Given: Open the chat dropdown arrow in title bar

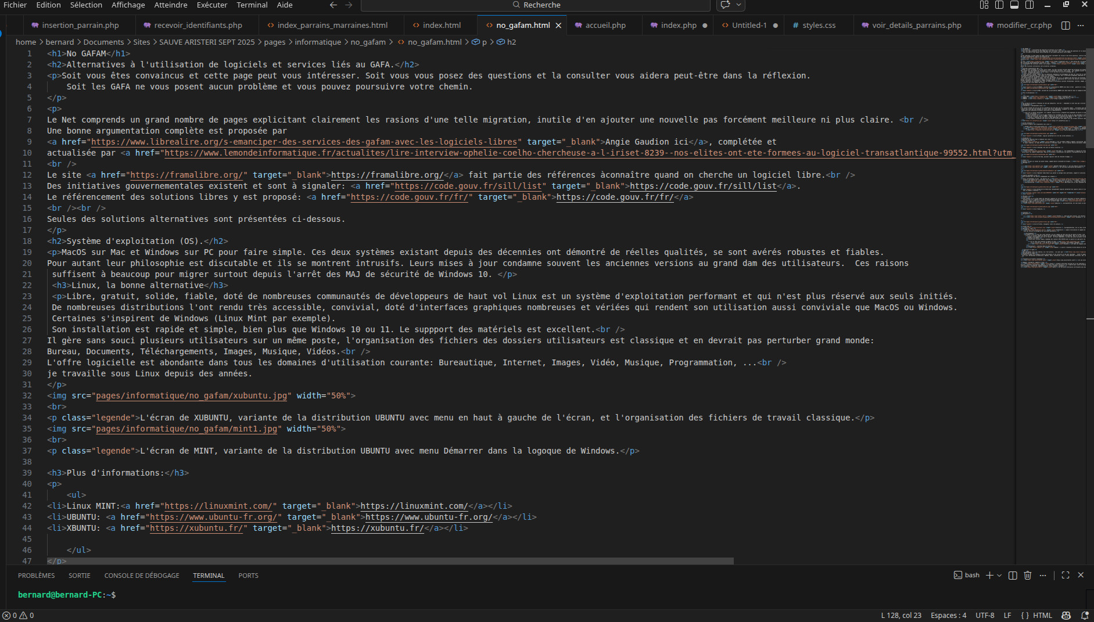Looking at the screenshot, I should [738, 5].
